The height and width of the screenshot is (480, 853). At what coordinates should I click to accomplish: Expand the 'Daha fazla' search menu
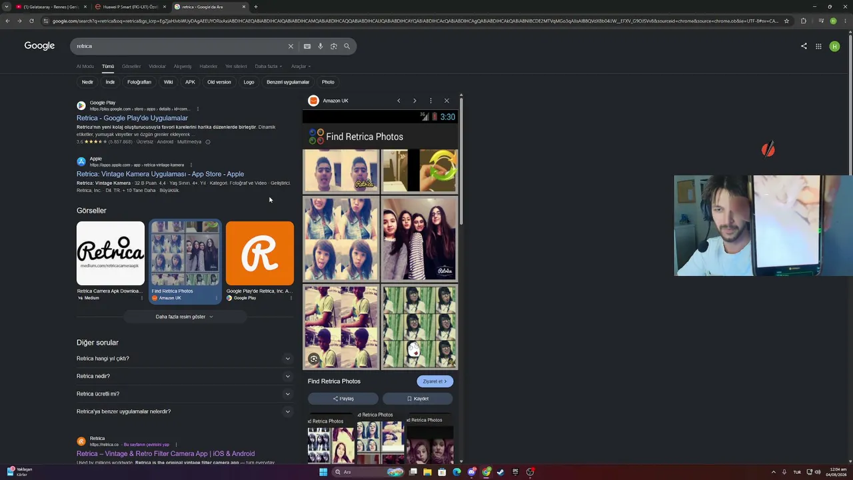(269, 66)
